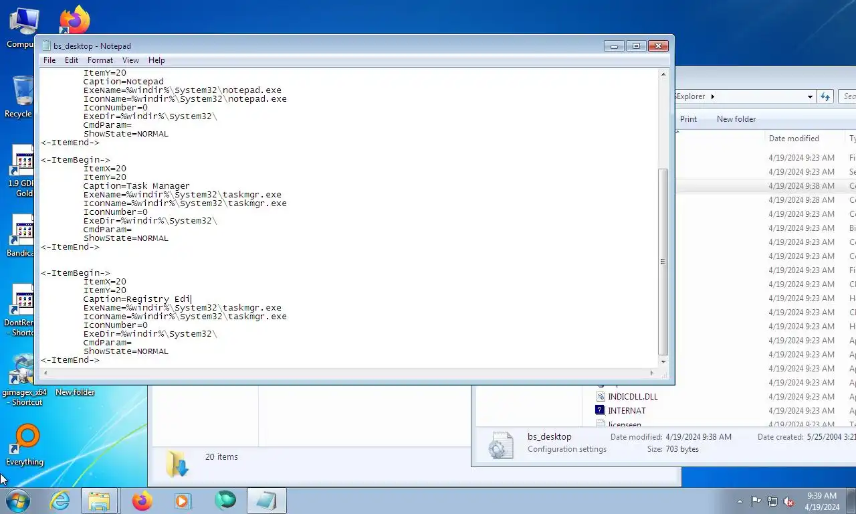Select the Everything desktop shortcut

pyautogui.click(x=25, y=445)
